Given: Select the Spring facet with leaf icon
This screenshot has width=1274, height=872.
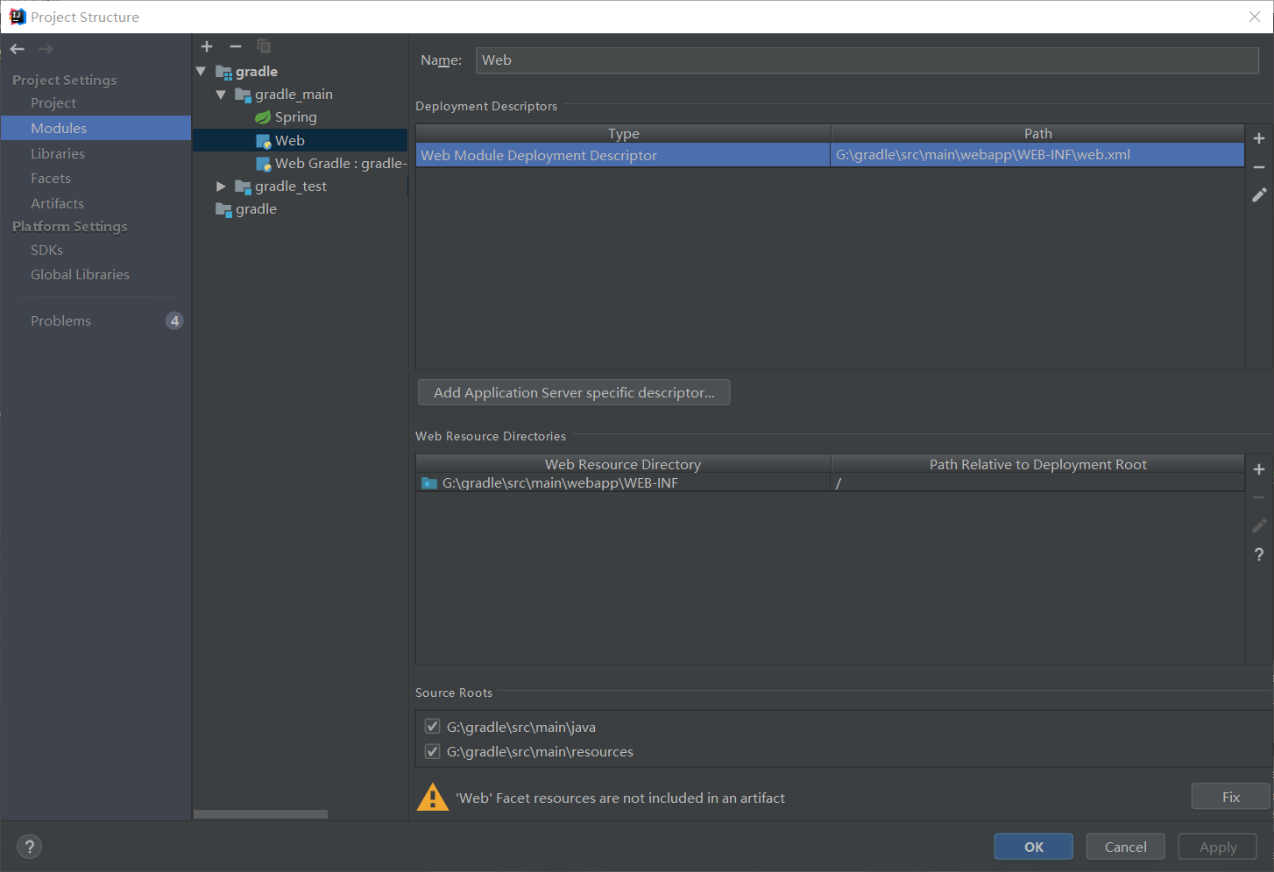Looking at the screenshot, I should [295, 116].
